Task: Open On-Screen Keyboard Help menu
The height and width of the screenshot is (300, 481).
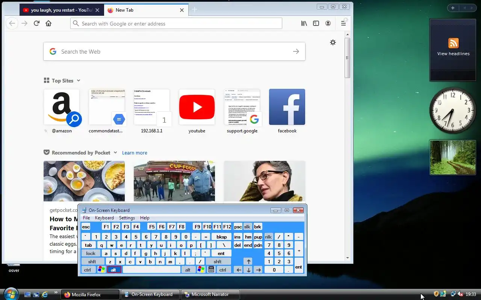Action: point(145,218)
